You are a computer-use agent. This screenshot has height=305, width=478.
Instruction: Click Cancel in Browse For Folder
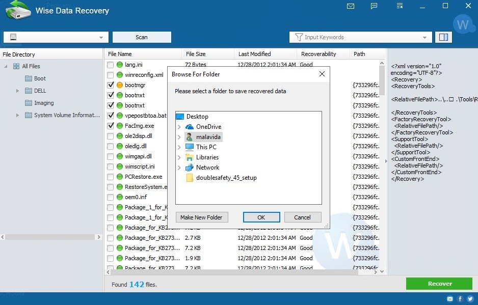(x=302, y=217)
